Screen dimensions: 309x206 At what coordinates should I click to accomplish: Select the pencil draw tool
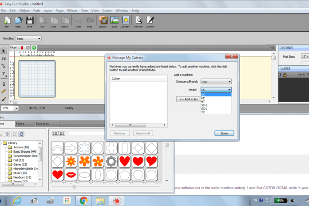pyautogui.click(x=4, y=91)
